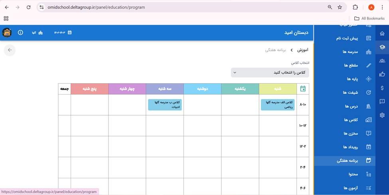The image size is (389, 195).
Task: Reload the page
Action: click(x=29, y=7)
